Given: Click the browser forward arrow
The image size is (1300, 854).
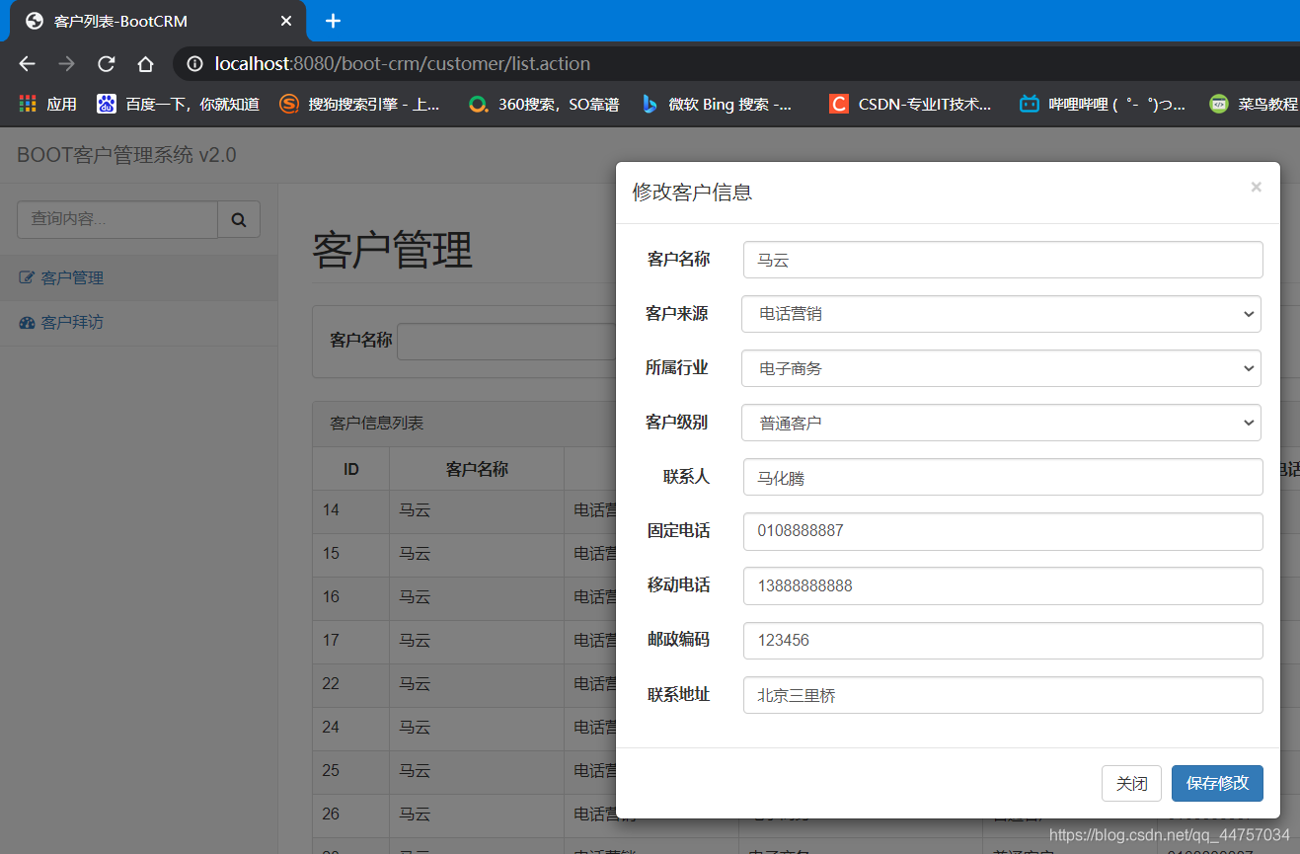Looking at the screenshot, I should (66, 64).
